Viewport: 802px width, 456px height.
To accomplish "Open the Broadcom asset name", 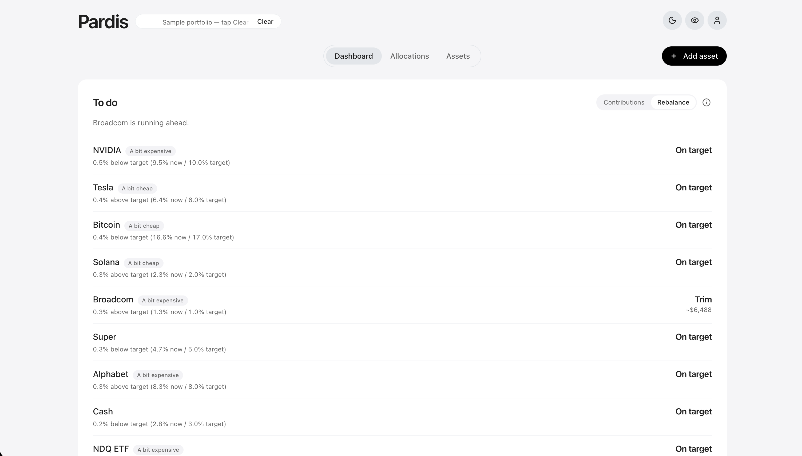I will click(x=113, y=299).
